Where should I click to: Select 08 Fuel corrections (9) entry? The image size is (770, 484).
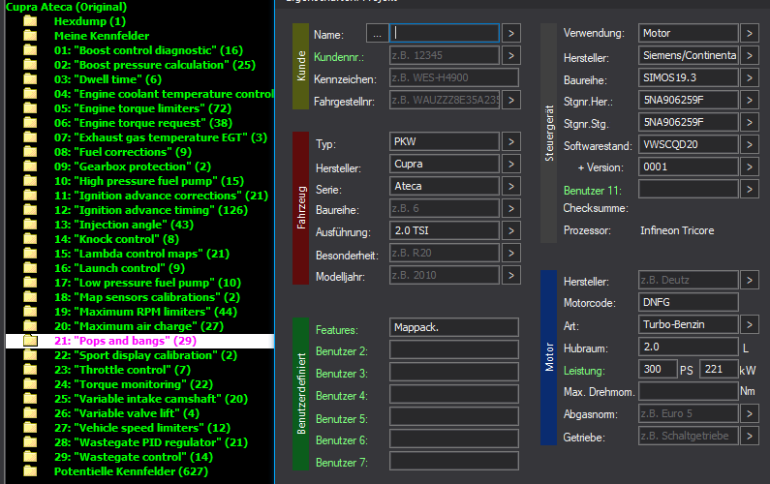123,152
